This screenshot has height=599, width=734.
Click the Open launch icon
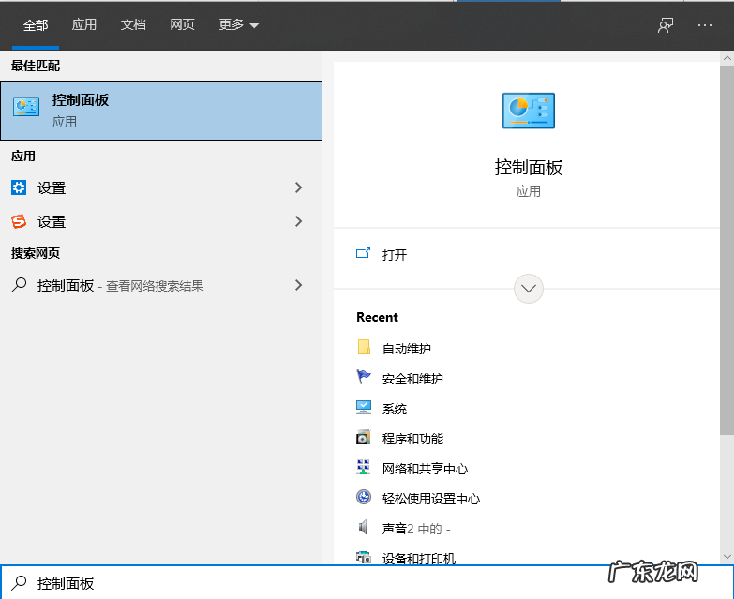click(364, 254)
